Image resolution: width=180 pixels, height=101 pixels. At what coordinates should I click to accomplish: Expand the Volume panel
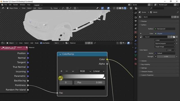159,61
